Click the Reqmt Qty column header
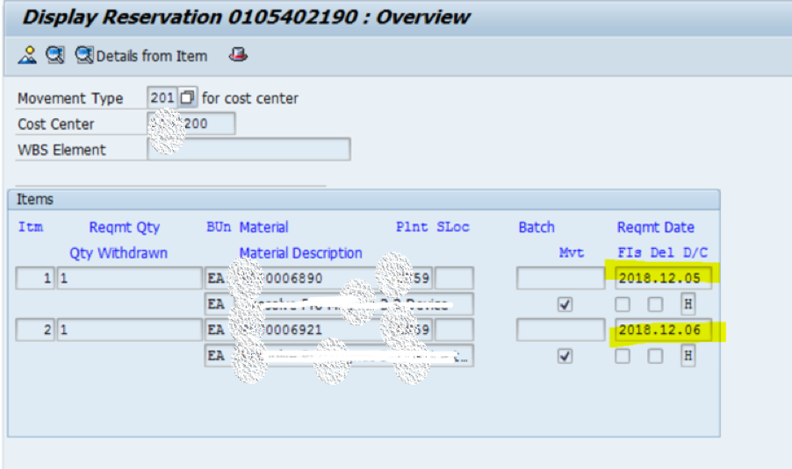Image resolution: width=792 pixels, height=469 pixels. pyautogui.click(x=125, y=227)
